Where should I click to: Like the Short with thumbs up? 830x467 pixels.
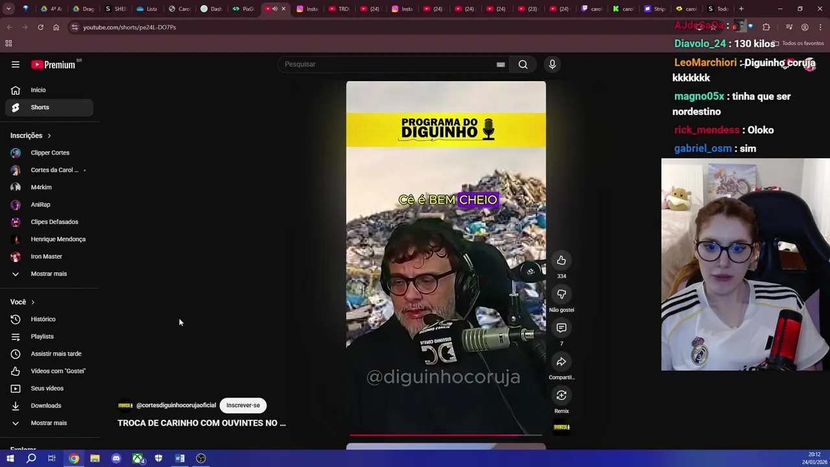562,261
